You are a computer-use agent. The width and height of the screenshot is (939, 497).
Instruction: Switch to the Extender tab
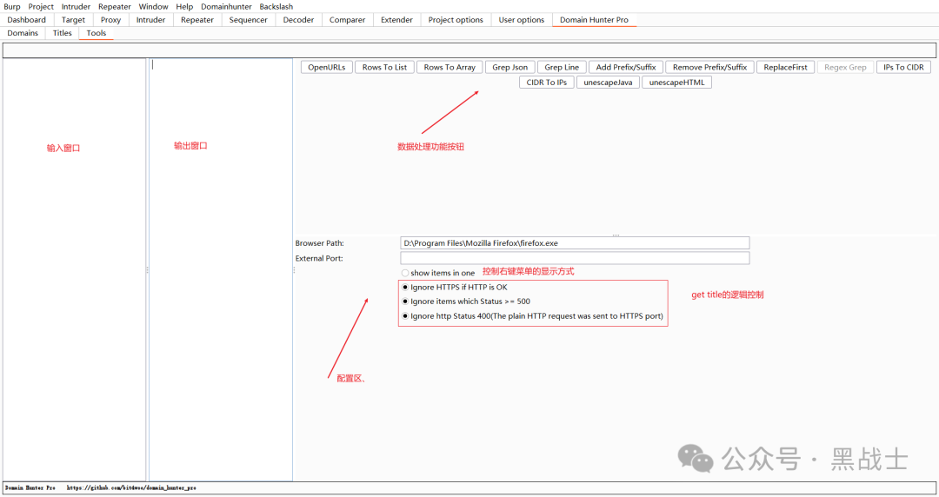pyautogui.click(x=396, y=20)
